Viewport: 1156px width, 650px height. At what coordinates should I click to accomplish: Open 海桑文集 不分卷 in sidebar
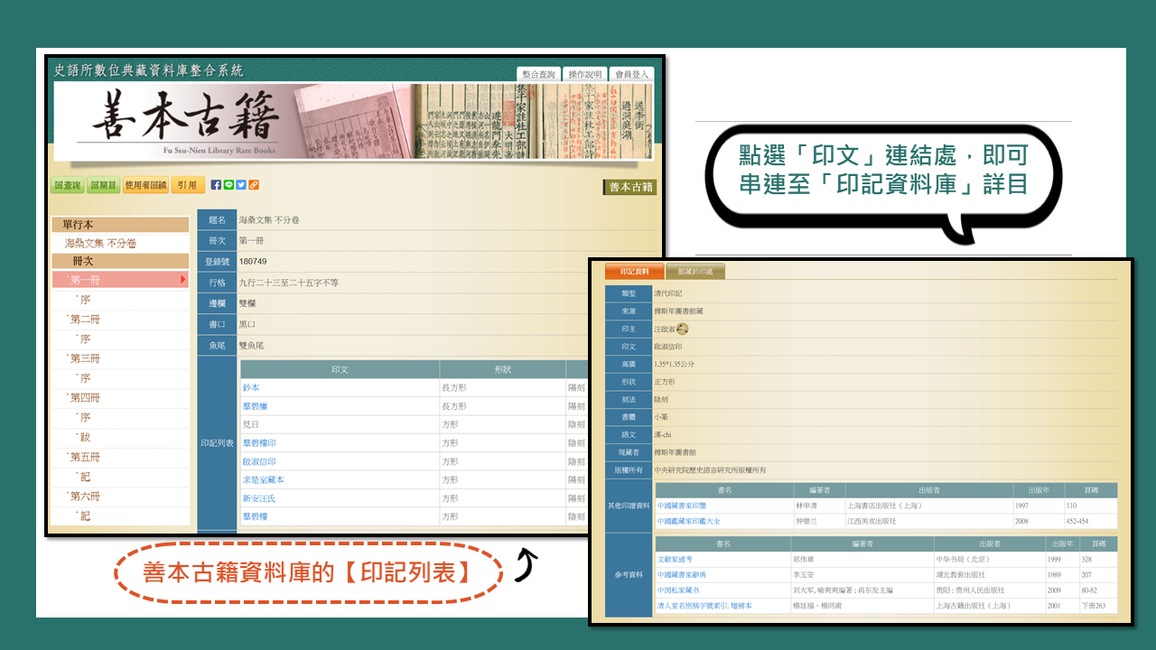100,244
